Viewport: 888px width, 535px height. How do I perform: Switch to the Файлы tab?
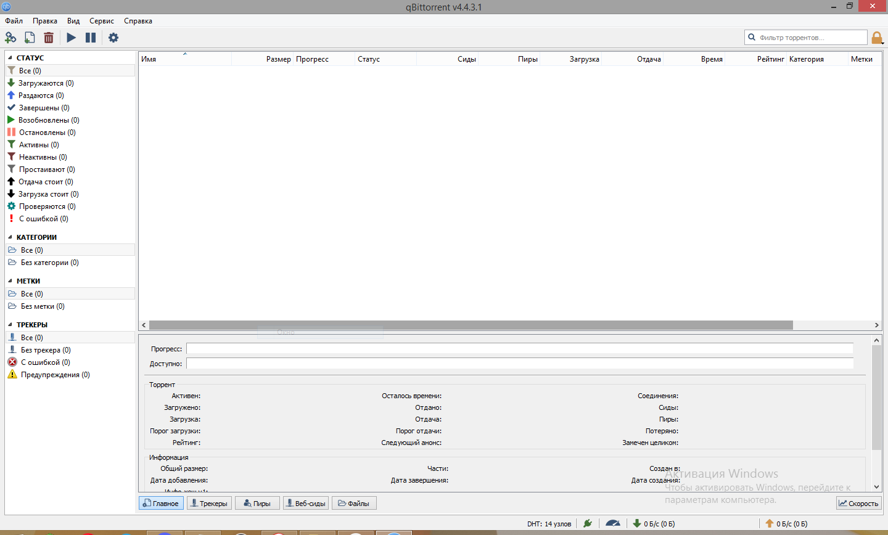point(354,504)
